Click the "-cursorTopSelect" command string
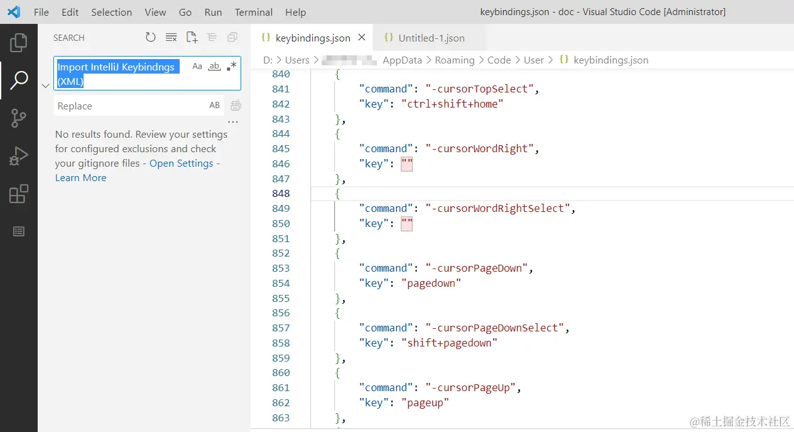Image resolution: width=794 pixels, height=432 pixels. point(479,89)
